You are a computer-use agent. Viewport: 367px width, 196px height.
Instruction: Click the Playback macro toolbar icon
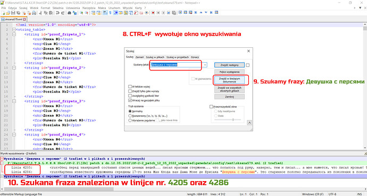[x=163, y=13]
